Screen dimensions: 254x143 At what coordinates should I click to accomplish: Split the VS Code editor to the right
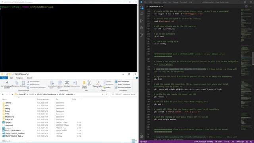point(246,6)
